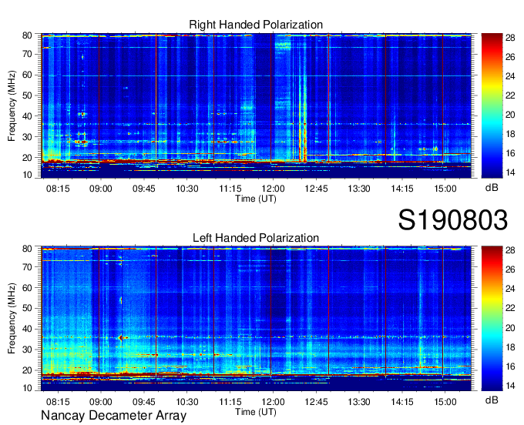Screen dimensions: 524x425
Task: Click the 15:00 time tick on the left-handed plot
Action: (445, 402)
